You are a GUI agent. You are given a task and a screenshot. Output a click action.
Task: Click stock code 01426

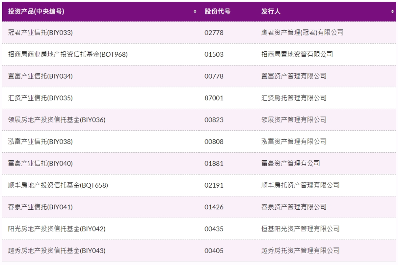tap(214, 208)
